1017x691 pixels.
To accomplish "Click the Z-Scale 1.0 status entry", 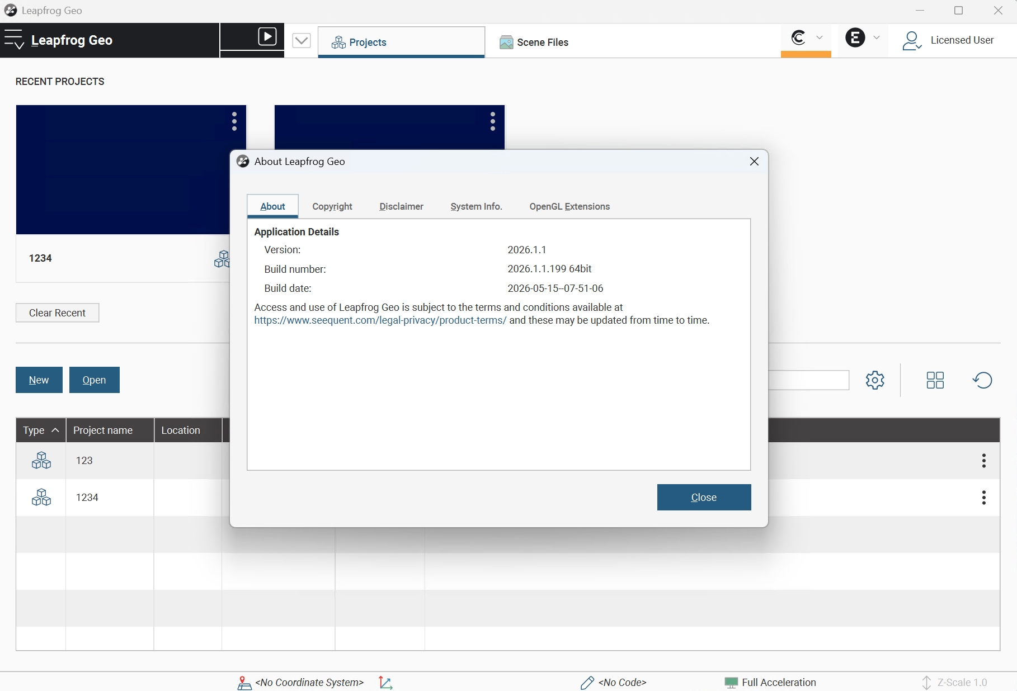I will [x=962, y=683].
